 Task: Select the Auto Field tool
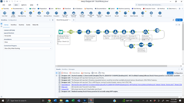click(5, 14)
